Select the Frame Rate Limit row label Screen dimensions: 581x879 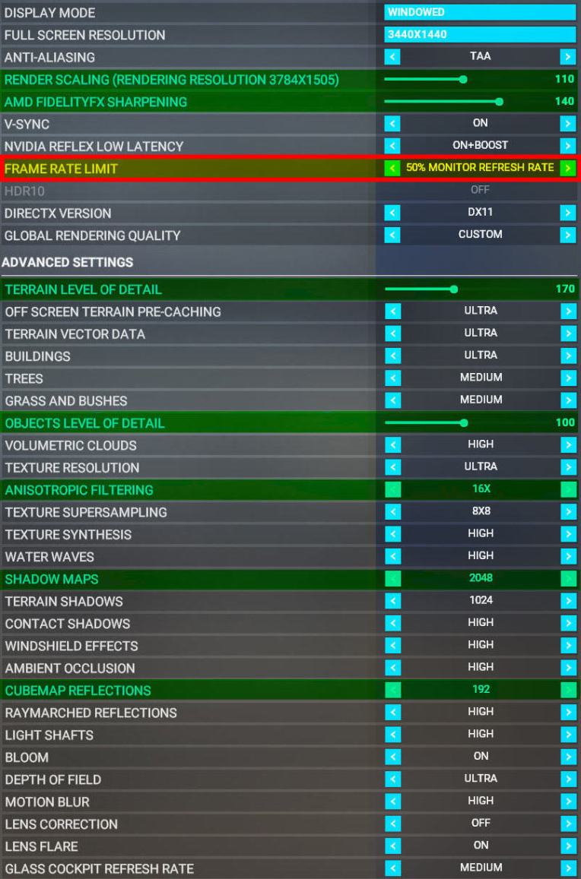coord(62,169)
